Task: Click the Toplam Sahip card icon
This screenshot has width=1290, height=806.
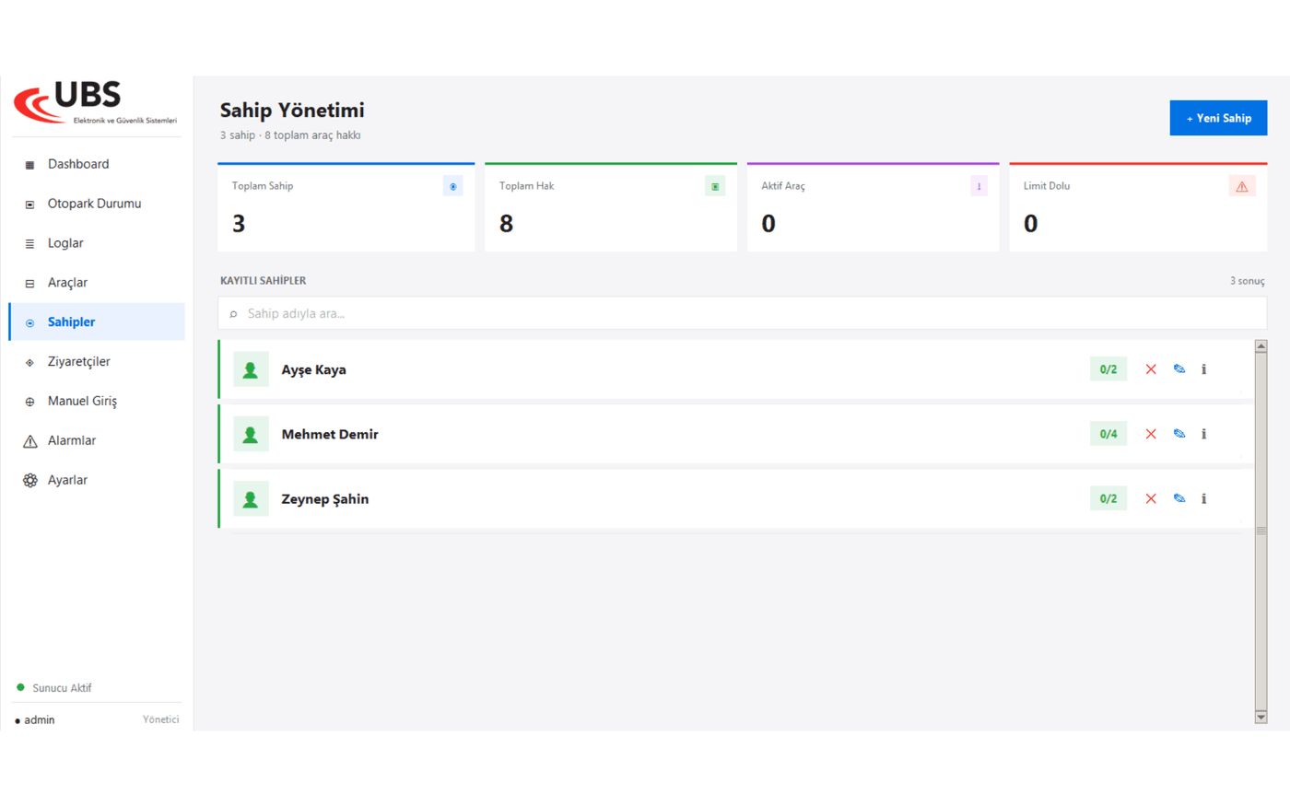Action: pyautogui.click(x=452, y=186)
